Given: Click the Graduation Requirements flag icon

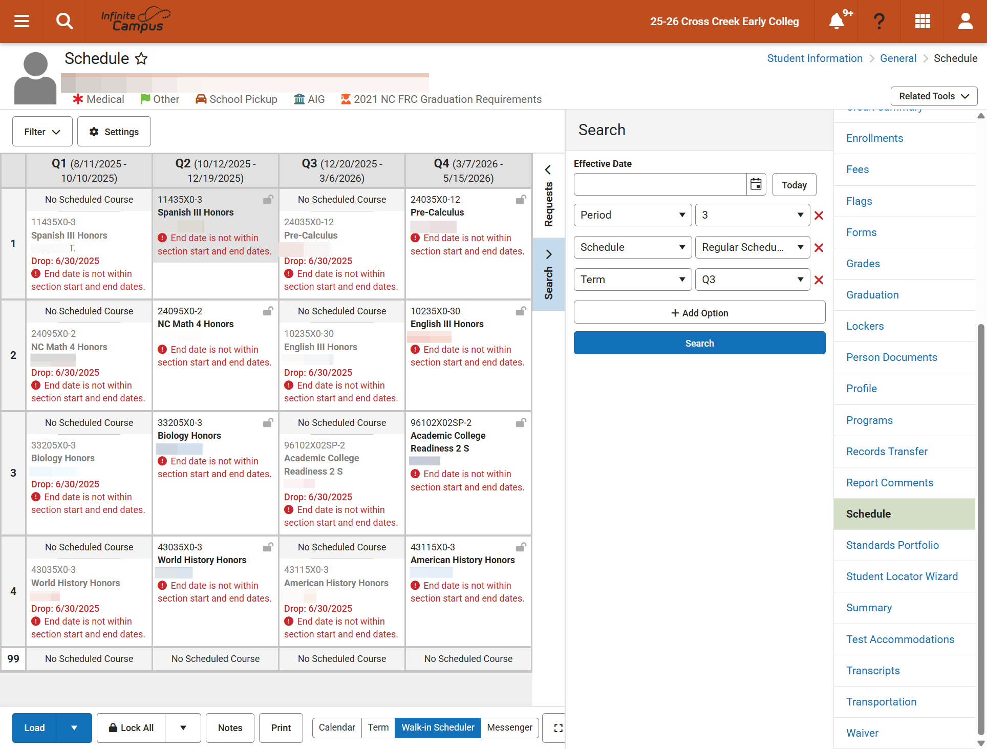Looking at the screenshot, I should 346,99.
